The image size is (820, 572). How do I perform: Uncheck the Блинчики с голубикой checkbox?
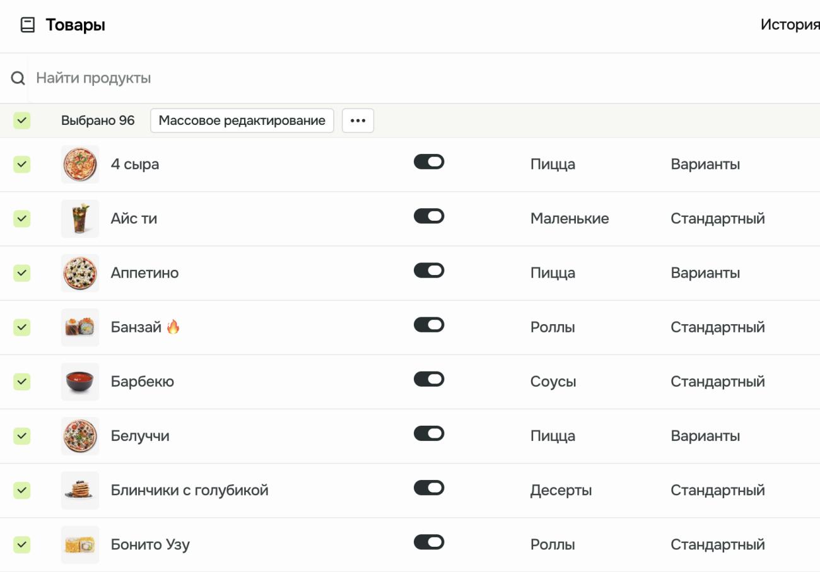pyautogui.click(x=22, y=490)
